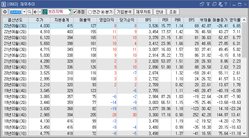Image resolution: width=249 pixels, height=138 pixels.
Task: Select the 22년09월(3Q) row
Action: [x=121, y=26]
